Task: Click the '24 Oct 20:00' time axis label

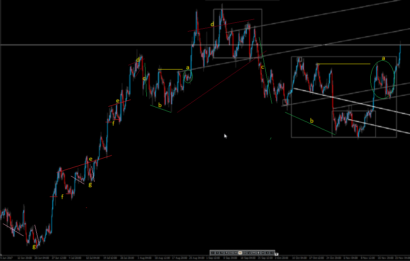Action: tap(334, 258)
